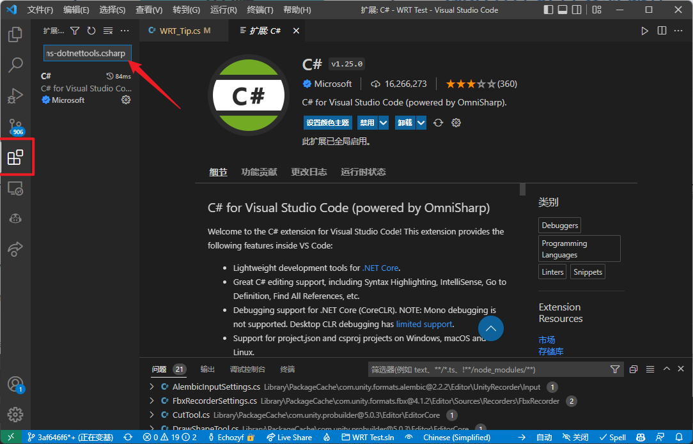
Task: Switch to the 调试控制台 panel tab
Action: 247,369
